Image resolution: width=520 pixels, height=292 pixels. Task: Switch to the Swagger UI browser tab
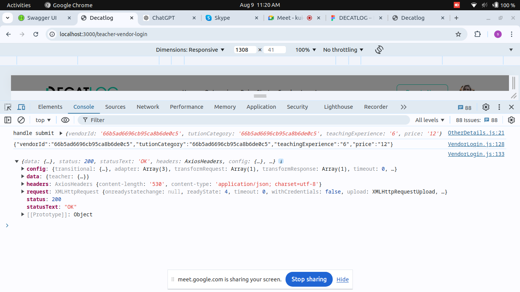[x=42, y=18]
